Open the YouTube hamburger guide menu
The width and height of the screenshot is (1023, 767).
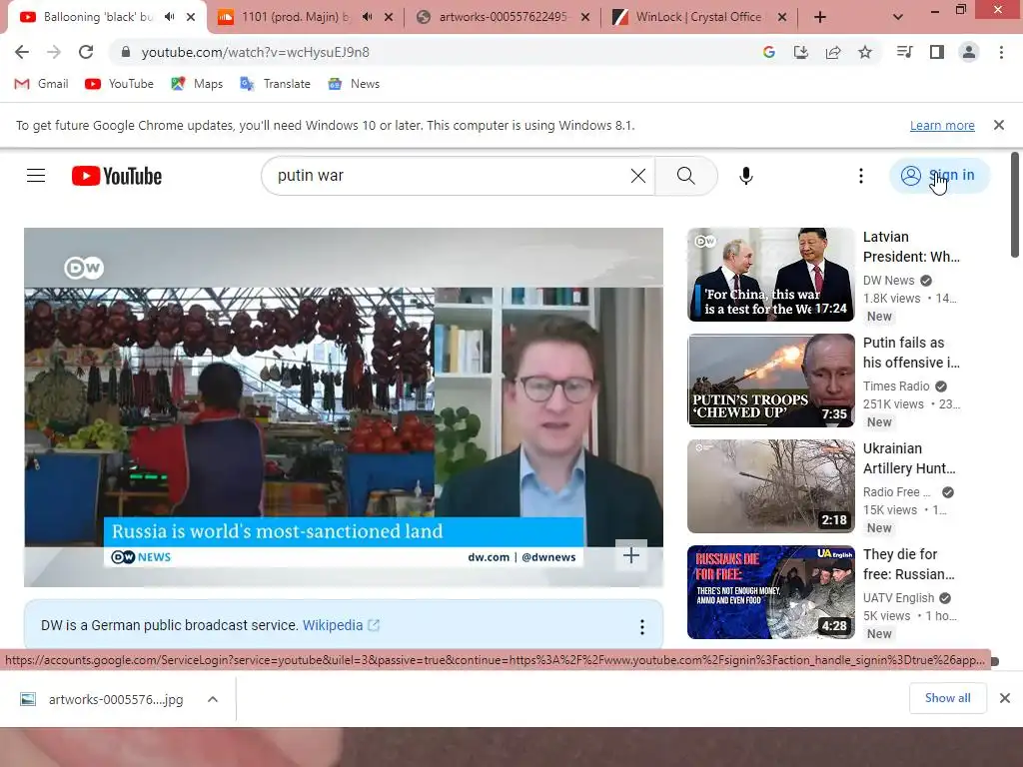[x=36, y=176]
